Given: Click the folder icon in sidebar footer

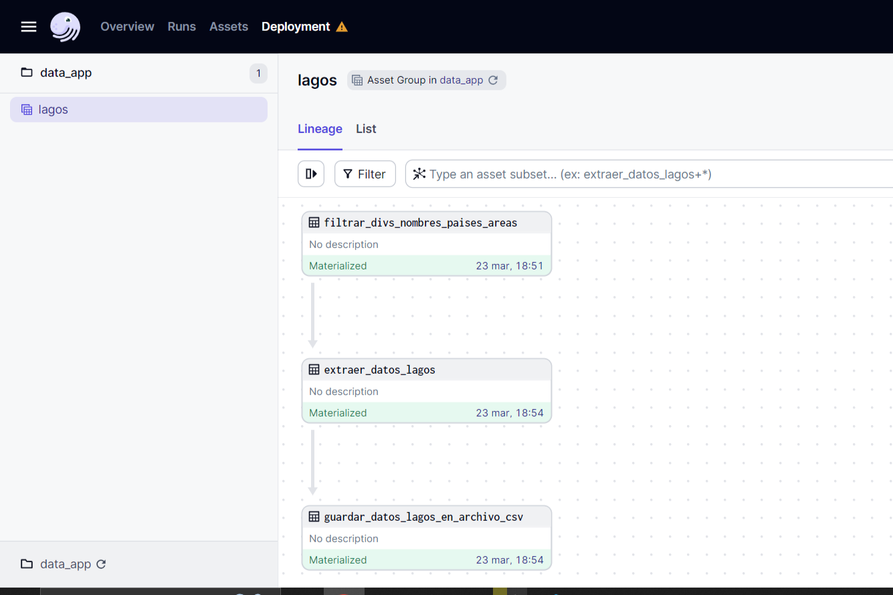Looking at the screenshot, I should [x=27, y=564].
